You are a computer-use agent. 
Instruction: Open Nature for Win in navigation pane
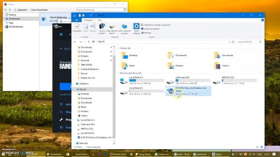pyautogui.click(x=87, y=78)
